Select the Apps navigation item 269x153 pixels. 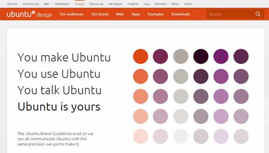135,14
